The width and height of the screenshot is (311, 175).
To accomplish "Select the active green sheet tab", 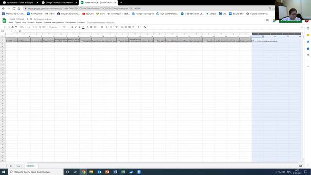I will pos(31,166).
